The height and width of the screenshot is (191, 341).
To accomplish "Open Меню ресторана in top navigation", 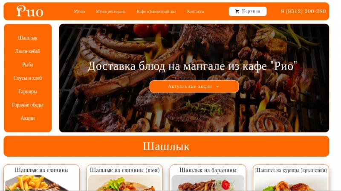I will [111, 11].
